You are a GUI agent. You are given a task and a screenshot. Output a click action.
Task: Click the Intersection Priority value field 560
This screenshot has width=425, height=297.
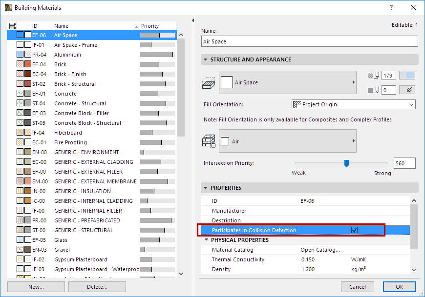404,163
